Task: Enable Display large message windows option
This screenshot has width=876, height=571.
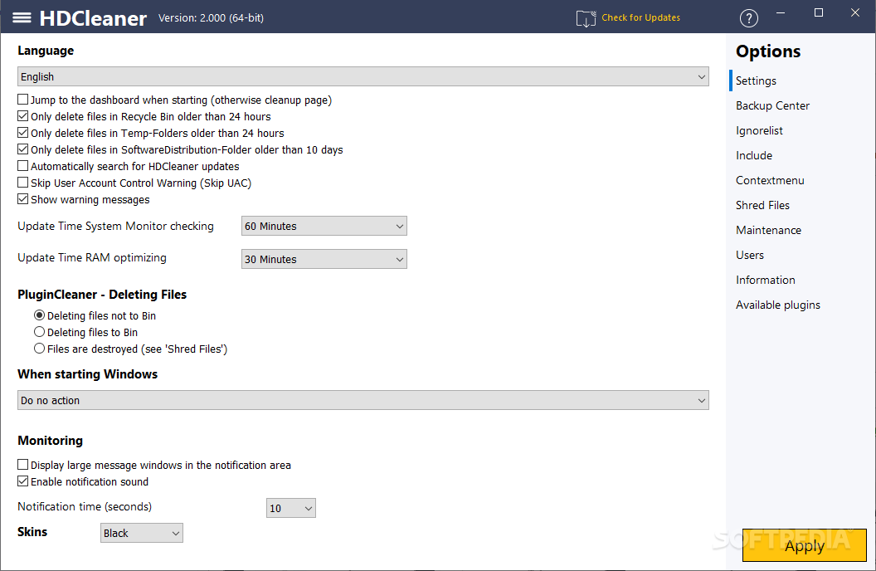Action: pos(23,465)
